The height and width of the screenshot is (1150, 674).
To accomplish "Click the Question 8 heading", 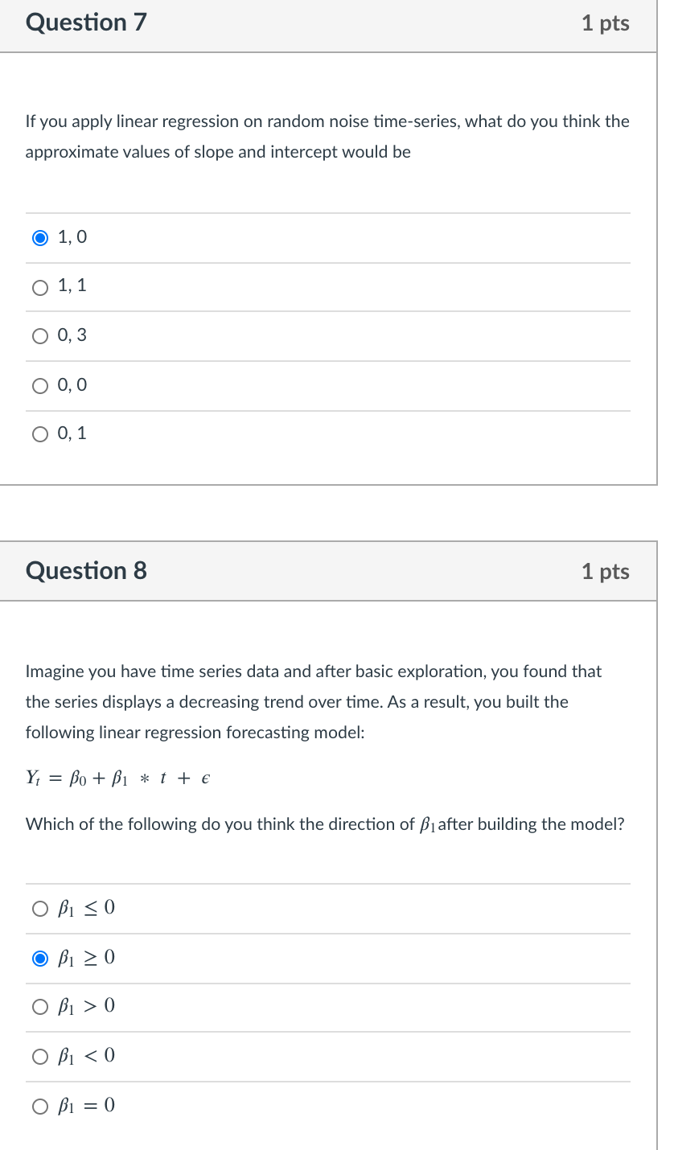I will (x=86, y=572).
